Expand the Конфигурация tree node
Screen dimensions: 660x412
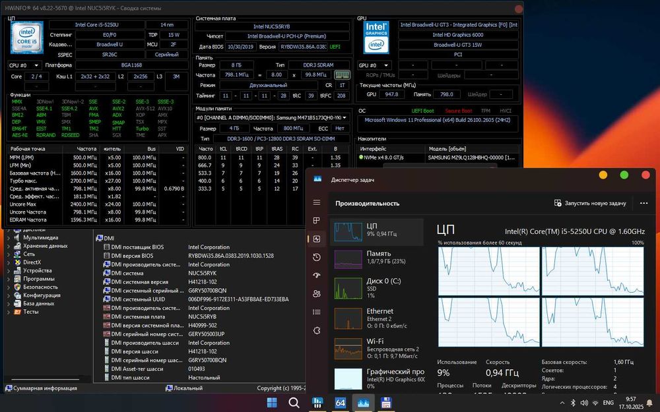(9, 295)
